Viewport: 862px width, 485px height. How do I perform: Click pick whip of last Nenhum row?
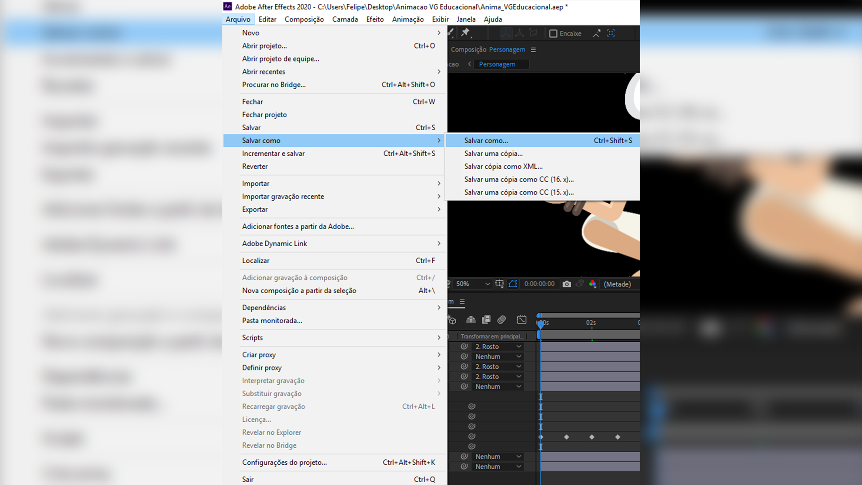[x=464, y=467]
